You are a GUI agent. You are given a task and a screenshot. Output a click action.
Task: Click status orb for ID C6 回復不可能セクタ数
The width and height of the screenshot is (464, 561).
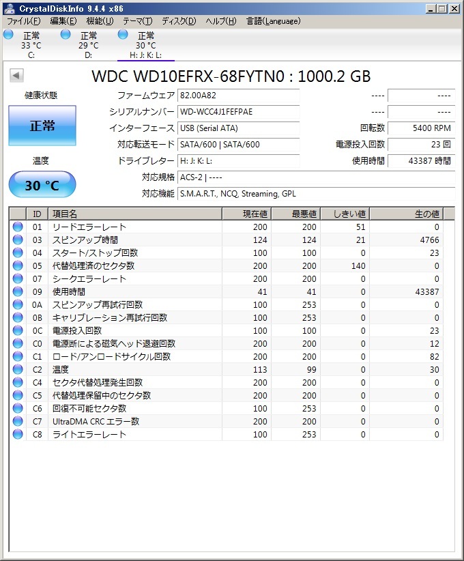tap(18, 408)
